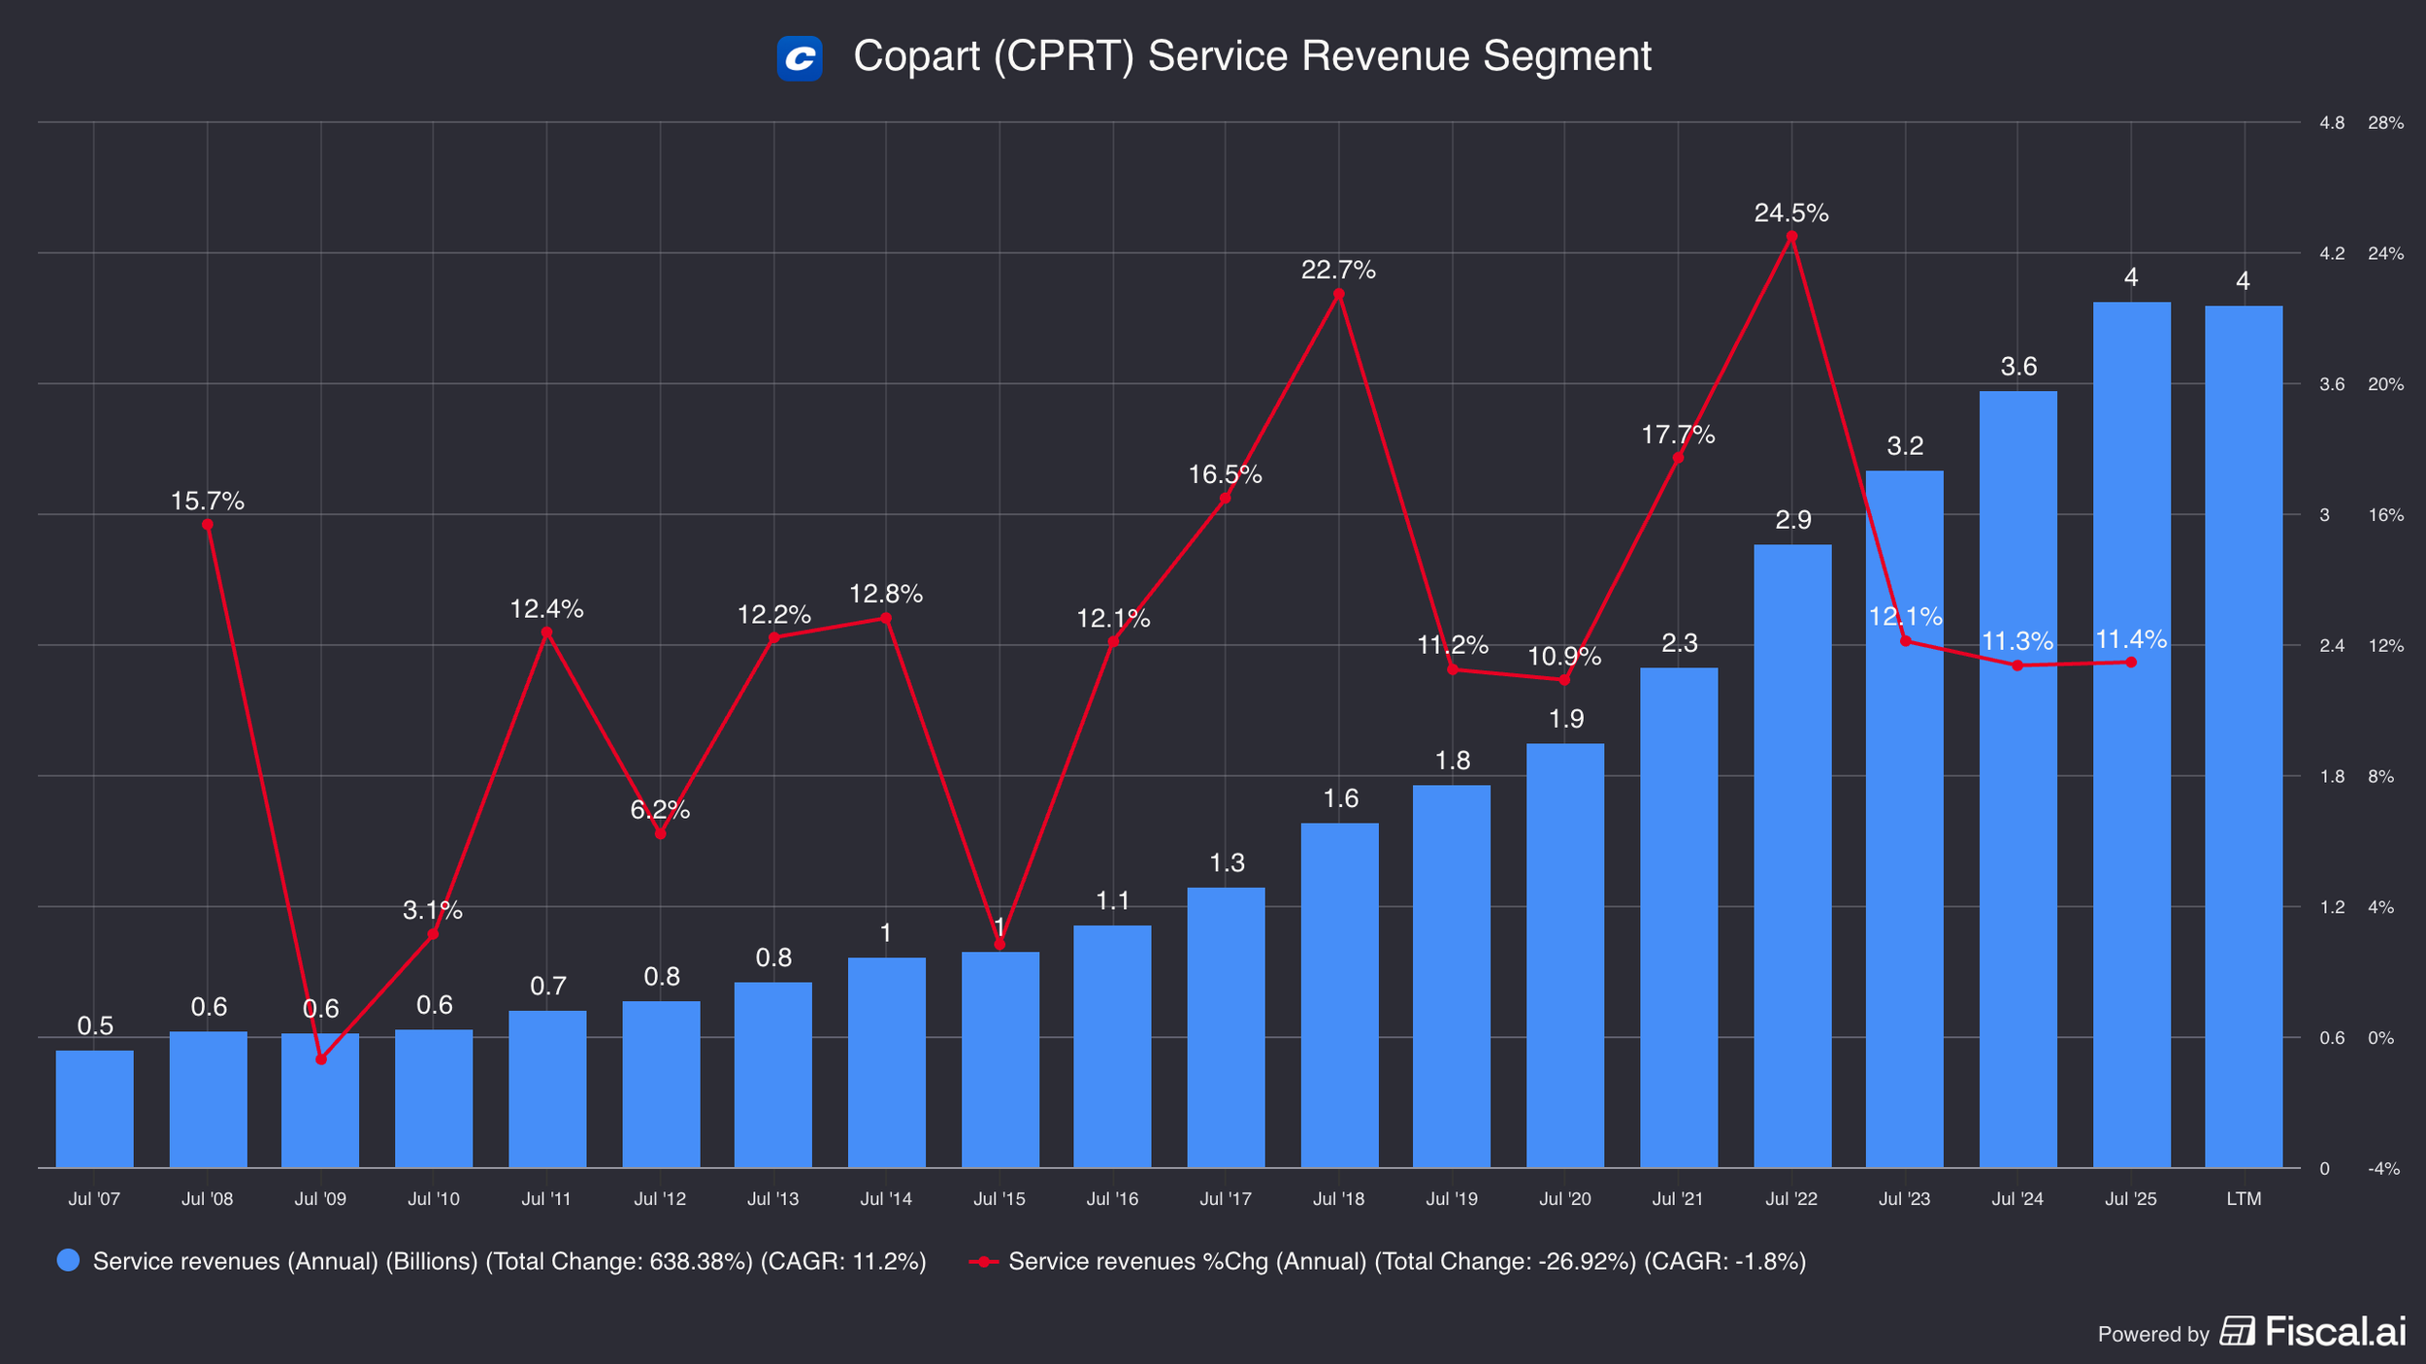Click the 'Jul '10' x-axis label

434,1199
